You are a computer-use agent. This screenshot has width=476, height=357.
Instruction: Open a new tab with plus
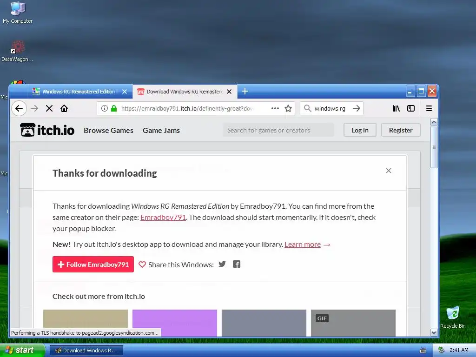pos(245,91)
